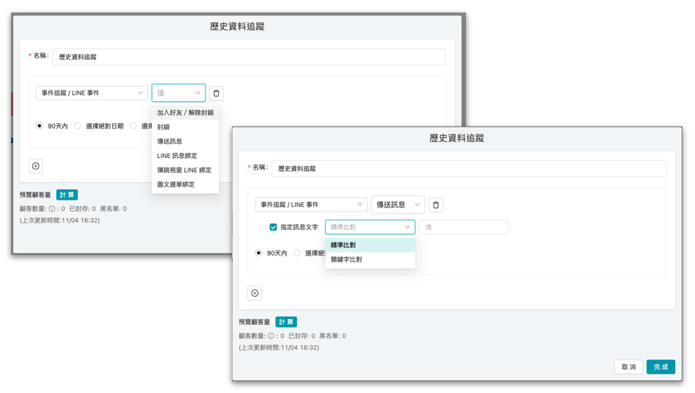Click update time text in front dialog
The image size is (695, 393).
point(279,347)
